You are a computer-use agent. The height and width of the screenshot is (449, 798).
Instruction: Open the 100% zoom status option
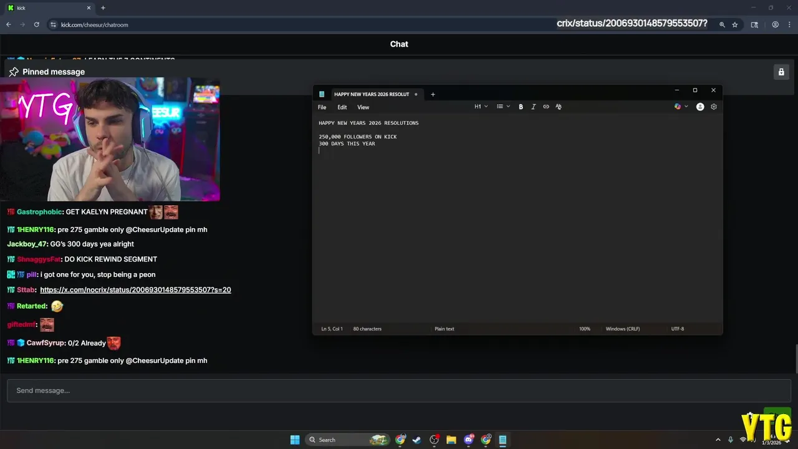[585, 329]
